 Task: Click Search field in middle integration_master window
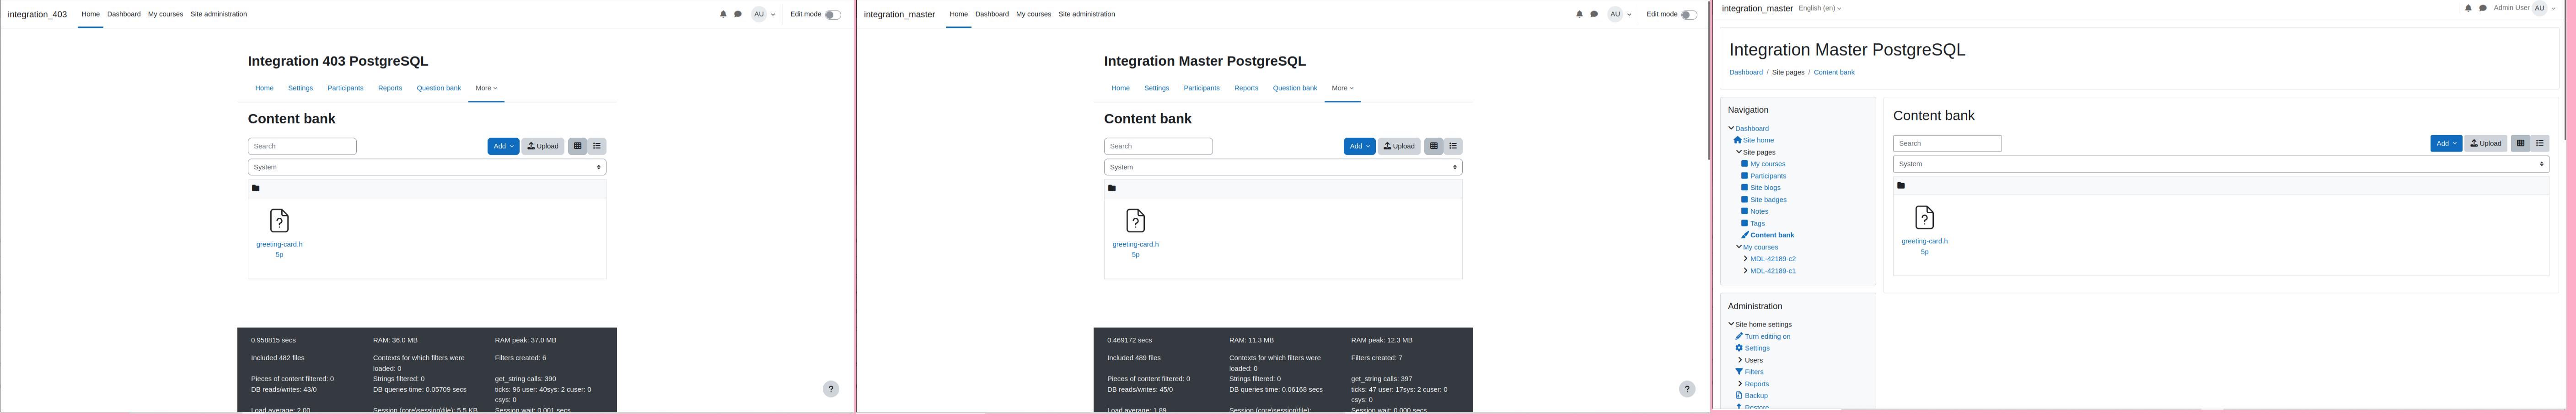1158,147
